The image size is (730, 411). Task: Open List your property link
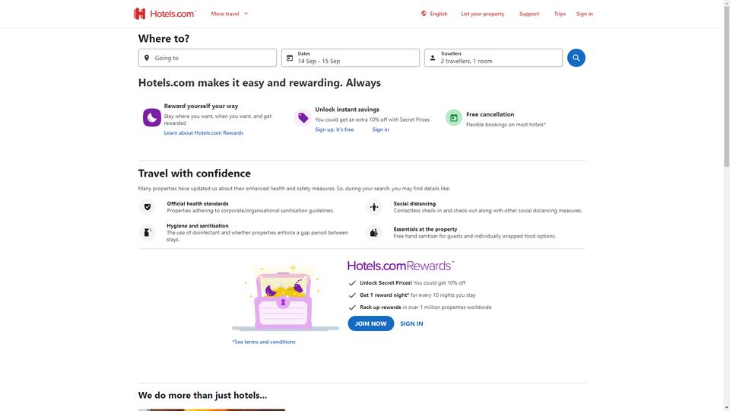tap(482, 14)
